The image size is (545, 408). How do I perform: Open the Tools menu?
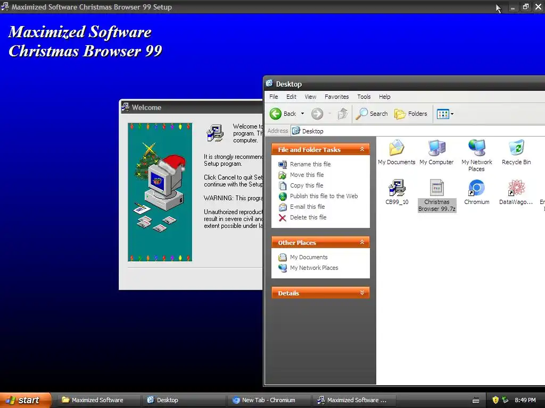pos(364,97)
